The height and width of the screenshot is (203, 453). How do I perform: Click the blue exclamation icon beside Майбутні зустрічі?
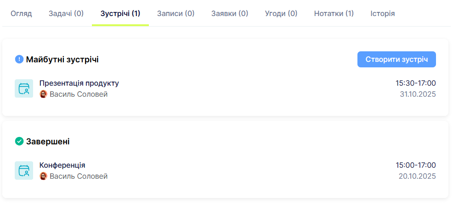[19, 59]
